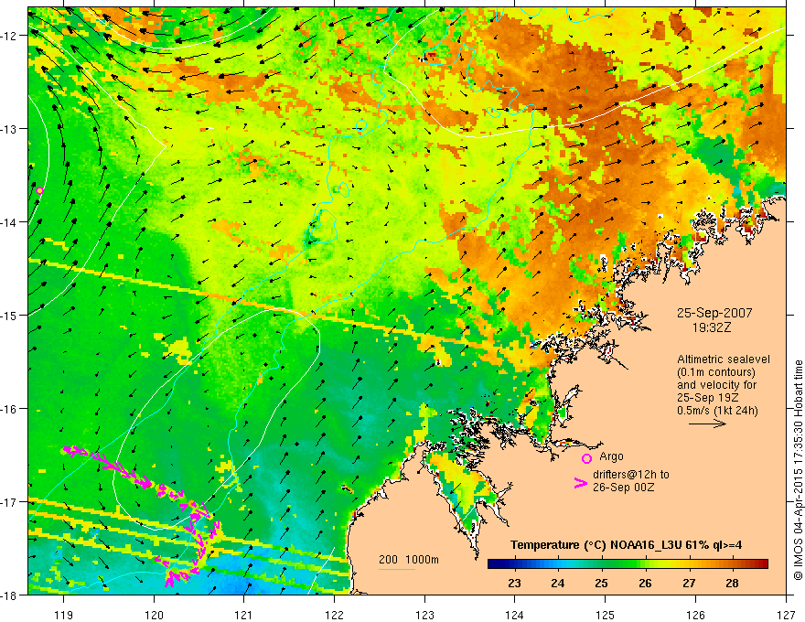The height and width of the screenshot is (622, 805).
Task: Click the latitude axis label '-18'
Action: click(x=9, y=595)
